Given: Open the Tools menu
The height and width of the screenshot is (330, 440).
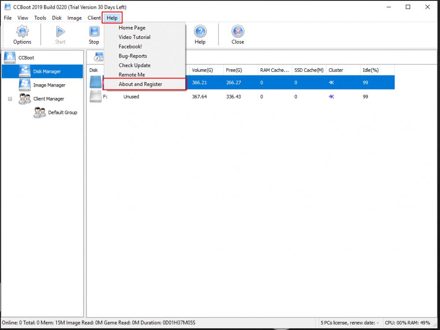Looking at the screenshot, I should pos(40,18).
